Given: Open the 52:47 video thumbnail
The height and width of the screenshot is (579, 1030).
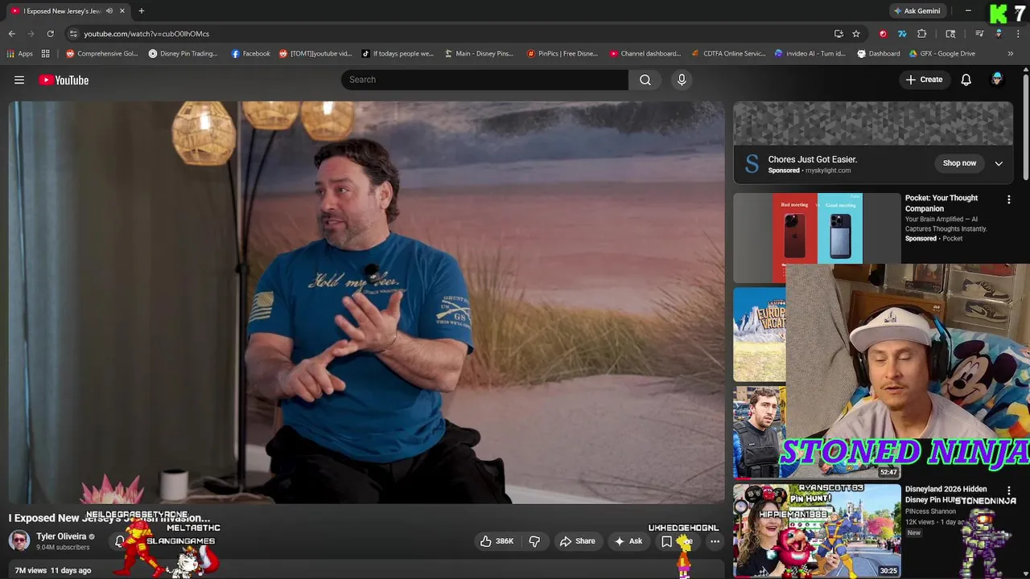Looking at the screenshot, I should click(760, 433).
